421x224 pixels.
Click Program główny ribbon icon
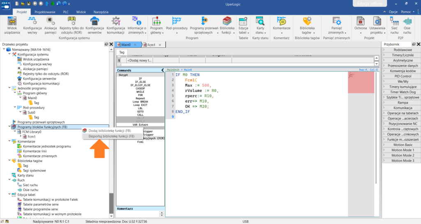click(157, 25)
